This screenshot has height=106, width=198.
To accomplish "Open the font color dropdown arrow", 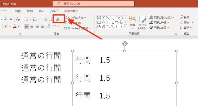I will pyautogui.click(x=19, y=26).
